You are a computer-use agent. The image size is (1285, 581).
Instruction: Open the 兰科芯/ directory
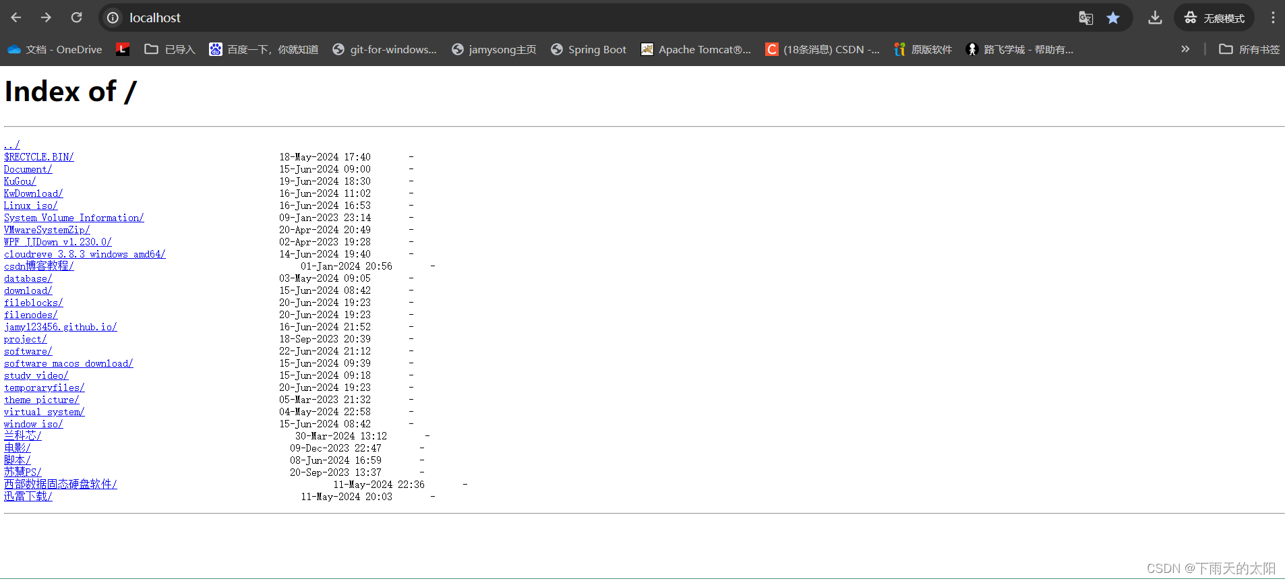click(x=23, y=436)
